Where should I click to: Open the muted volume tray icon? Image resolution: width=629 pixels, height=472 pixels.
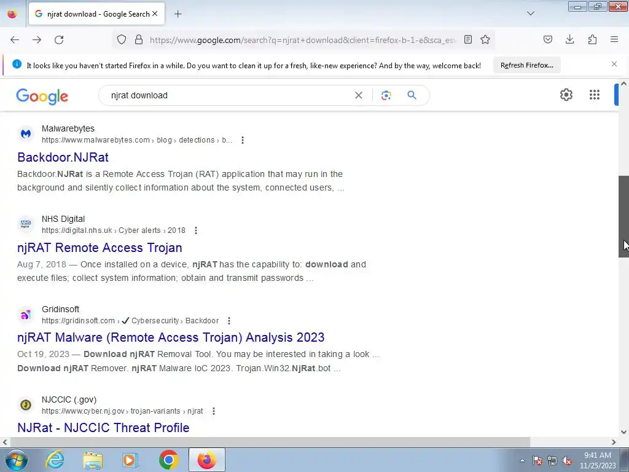[567, 460]
